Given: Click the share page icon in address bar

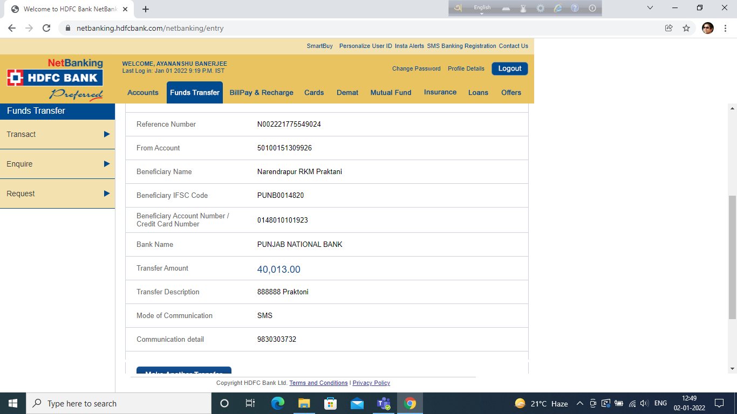Looking at the screenshot, I should click(668, 28).
